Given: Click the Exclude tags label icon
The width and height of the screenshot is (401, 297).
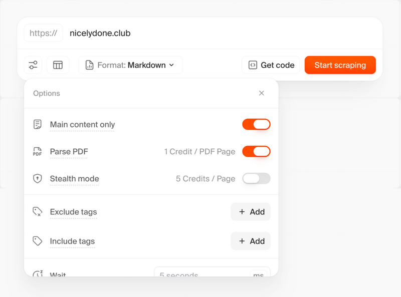Looking at the screenshot, I should (37, 211).
